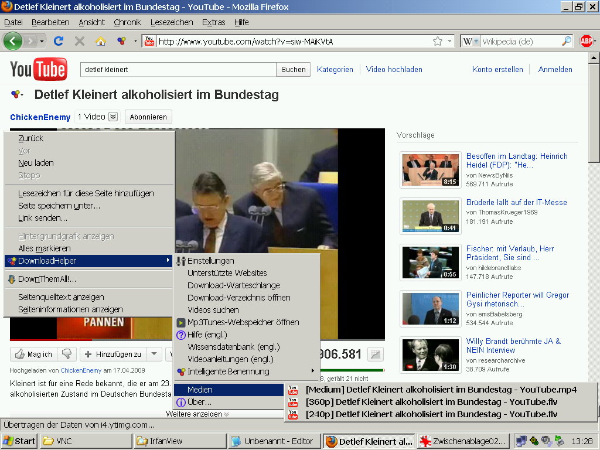The height and width of the screenshot is (450, 600).
Task: Choose the [Medium] mp4 download entry
Action: (441, 390)
